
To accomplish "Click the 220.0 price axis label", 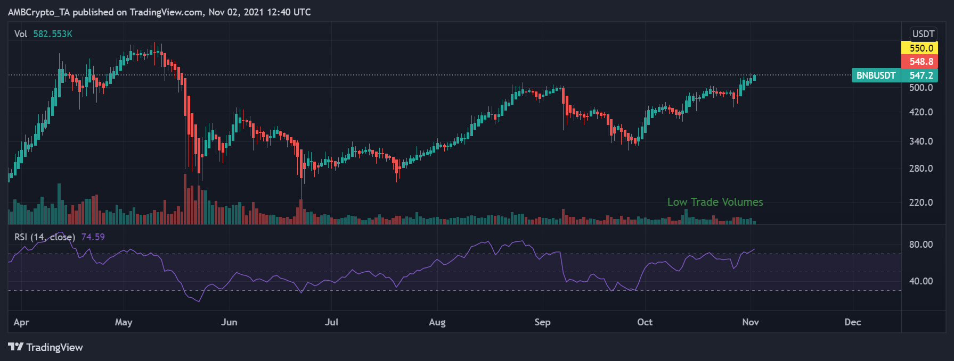I will point(921,203).
